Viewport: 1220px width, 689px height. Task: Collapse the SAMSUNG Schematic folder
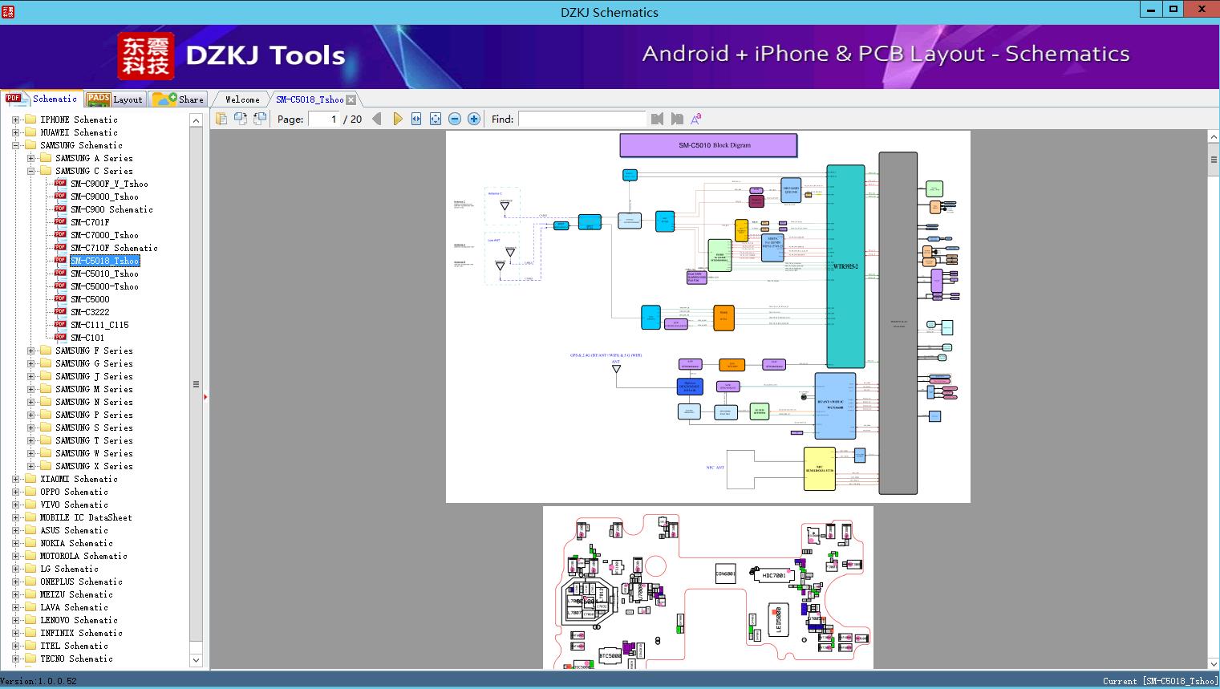pos(15,145)
